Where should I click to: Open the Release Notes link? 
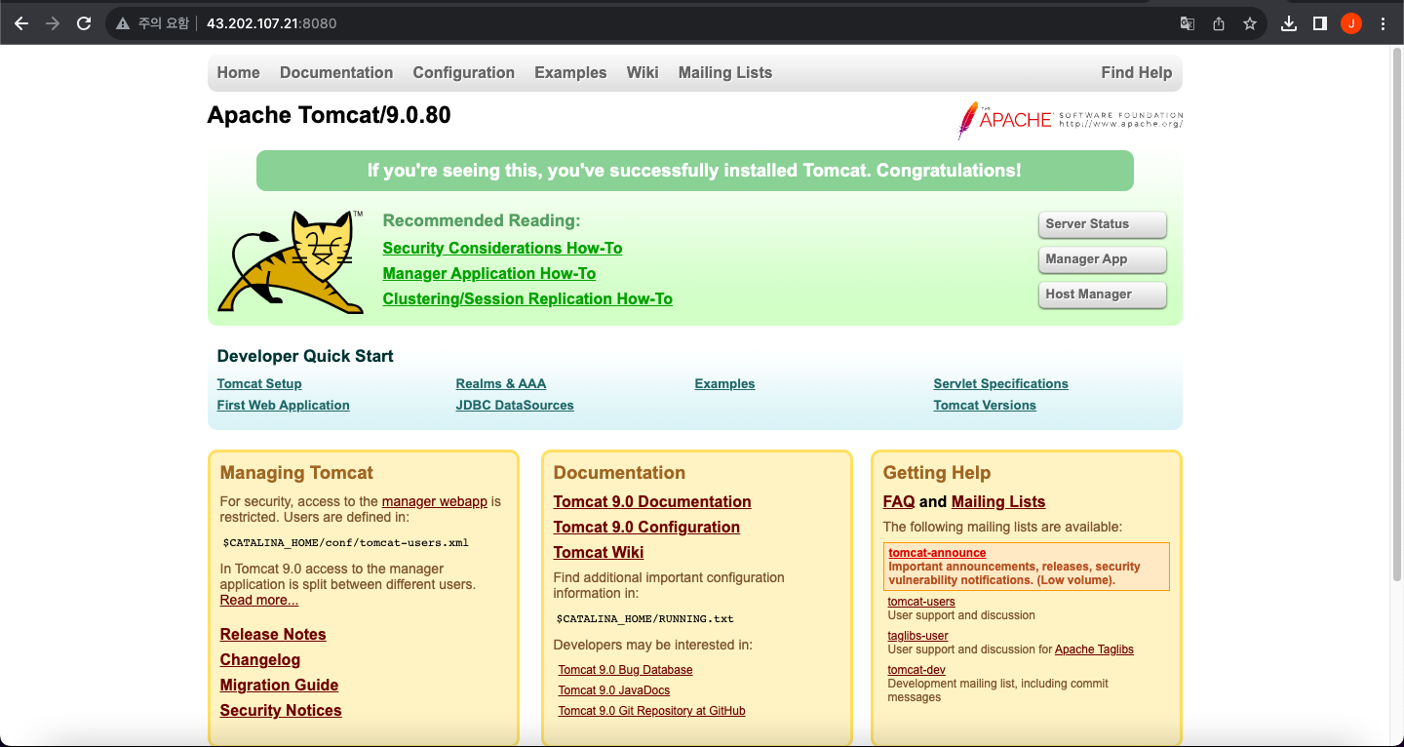tap(273, 634)
